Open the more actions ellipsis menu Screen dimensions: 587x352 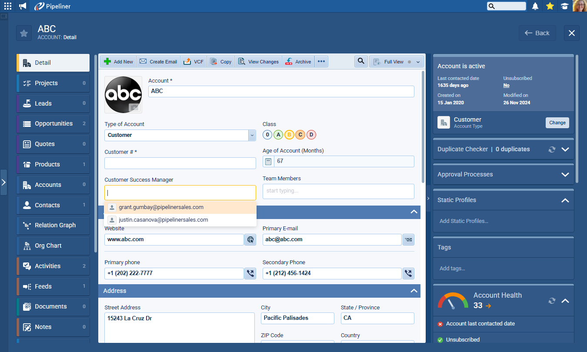click(321, 62)
